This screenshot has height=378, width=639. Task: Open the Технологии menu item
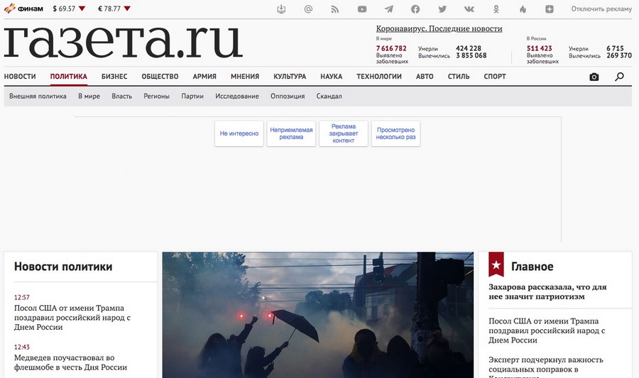click(379, 77)
